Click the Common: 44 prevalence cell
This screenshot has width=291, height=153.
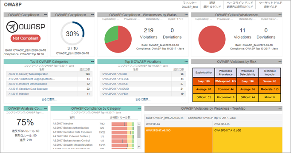[x=225, y=89]
